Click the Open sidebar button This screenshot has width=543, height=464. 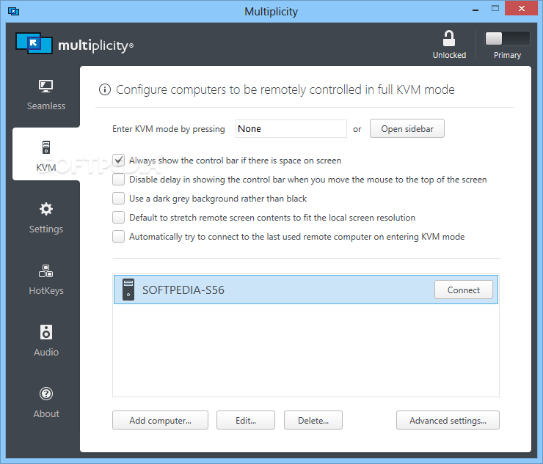(x=407, y=129)
